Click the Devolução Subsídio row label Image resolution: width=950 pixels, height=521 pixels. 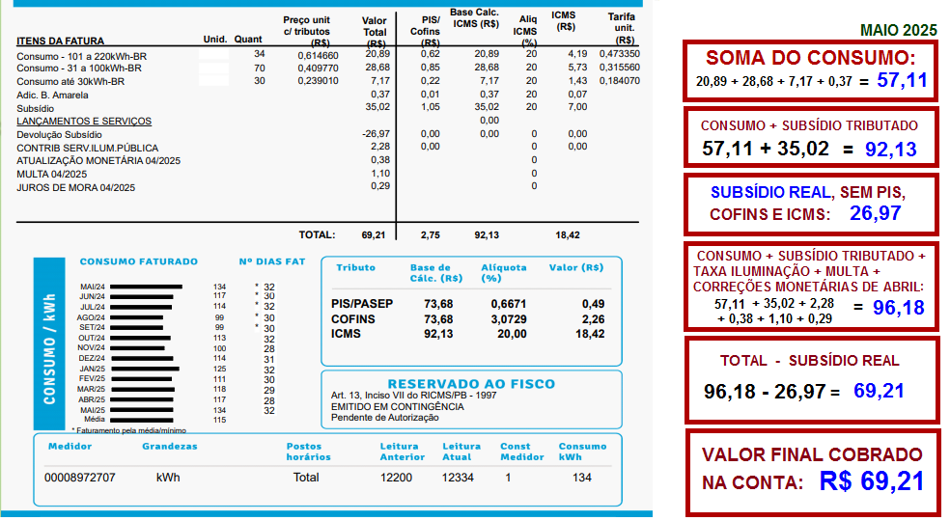(x=59, y=134)
